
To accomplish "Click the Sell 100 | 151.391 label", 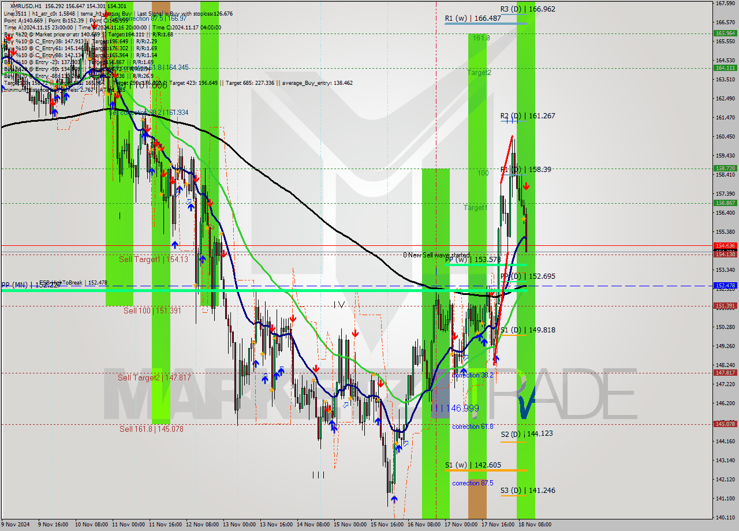I will 152,310.
